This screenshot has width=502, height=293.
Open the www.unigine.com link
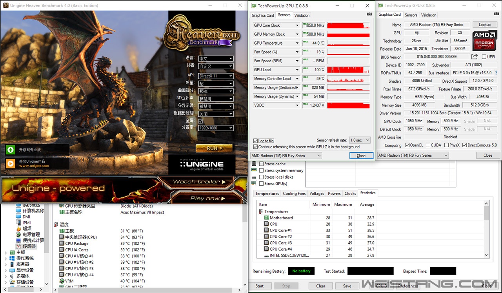(x=34, y=166)
